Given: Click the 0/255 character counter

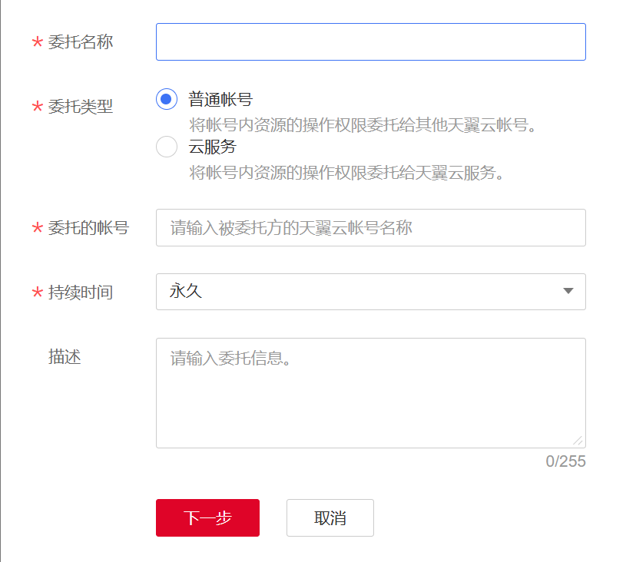Looking at the screenshot, I should [565, 461].
